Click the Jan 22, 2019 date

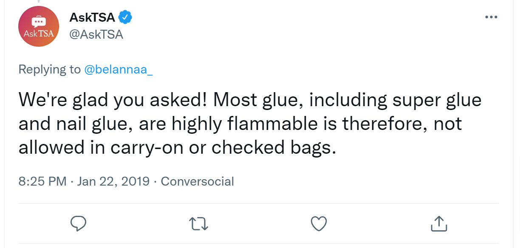[112, 181]
